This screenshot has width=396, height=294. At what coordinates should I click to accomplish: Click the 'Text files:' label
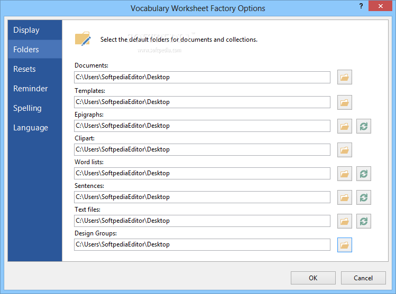(87, 209)
